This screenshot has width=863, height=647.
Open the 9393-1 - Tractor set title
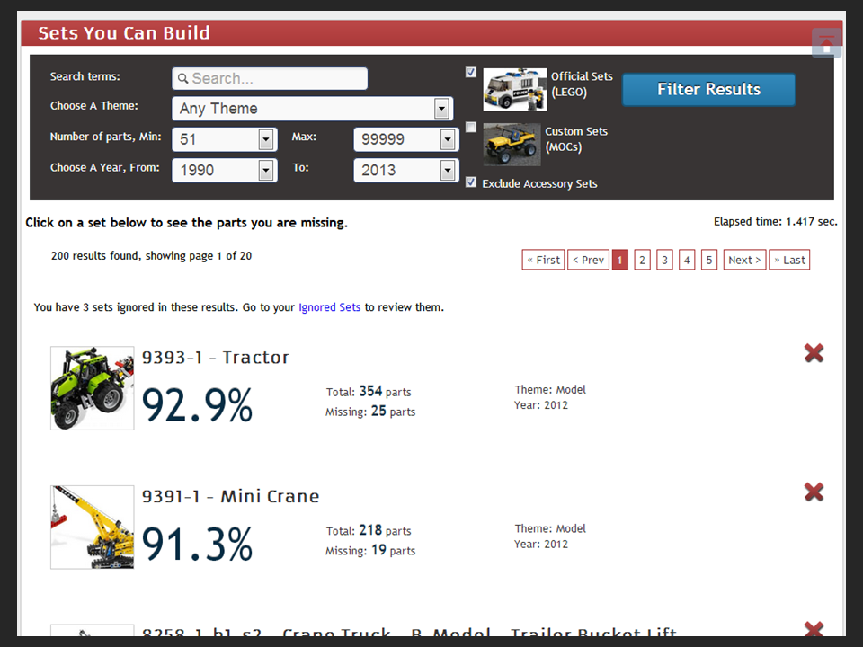[215, 358]
